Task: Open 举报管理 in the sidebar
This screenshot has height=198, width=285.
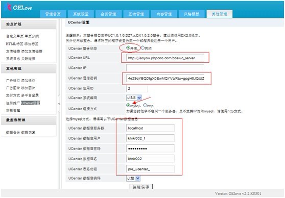Action: tap(13, 110)
